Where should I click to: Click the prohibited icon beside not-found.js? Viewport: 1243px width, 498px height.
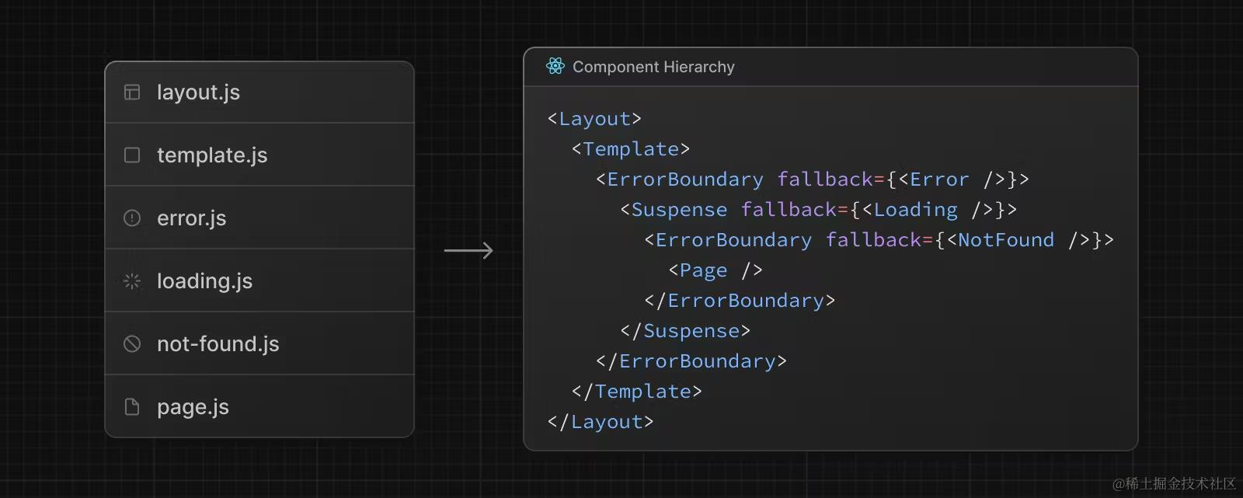[x=132, y=344]
